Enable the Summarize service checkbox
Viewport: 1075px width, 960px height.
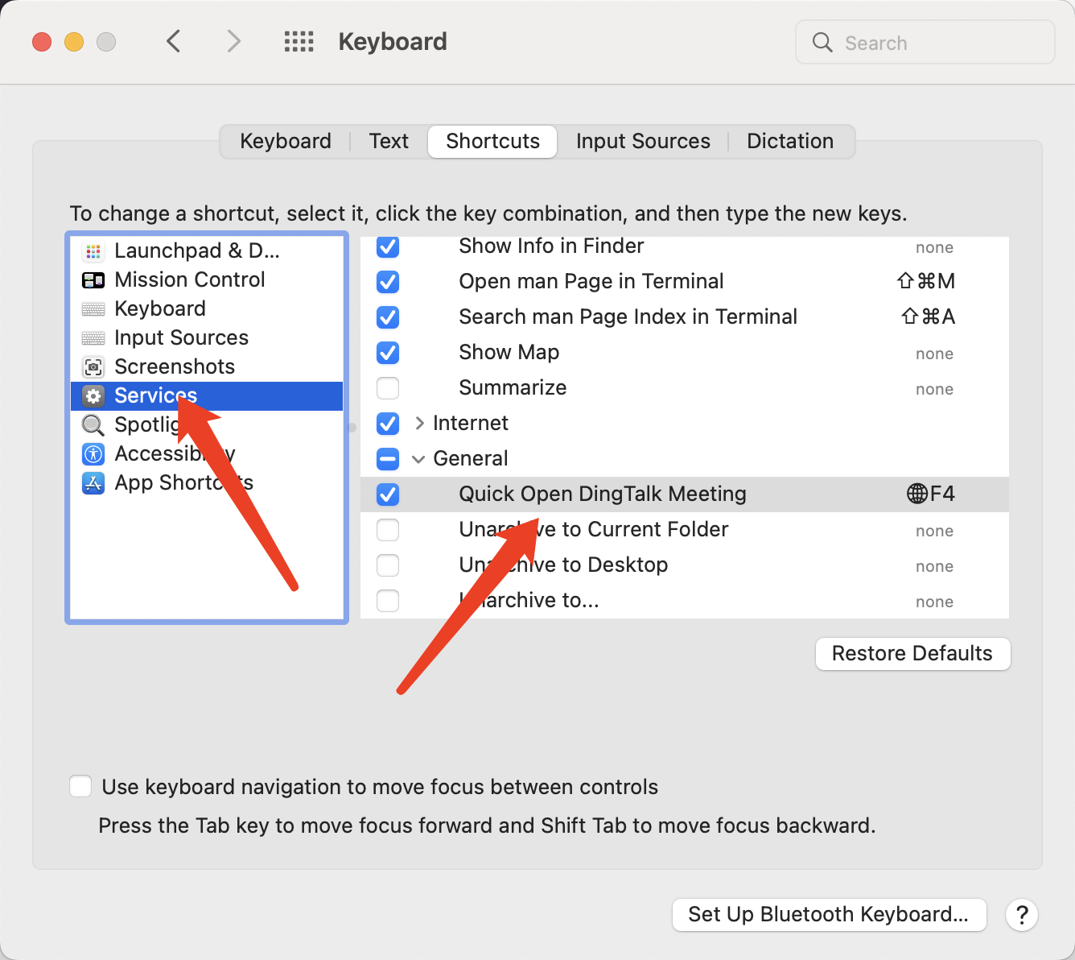click(x=388, y=388)
